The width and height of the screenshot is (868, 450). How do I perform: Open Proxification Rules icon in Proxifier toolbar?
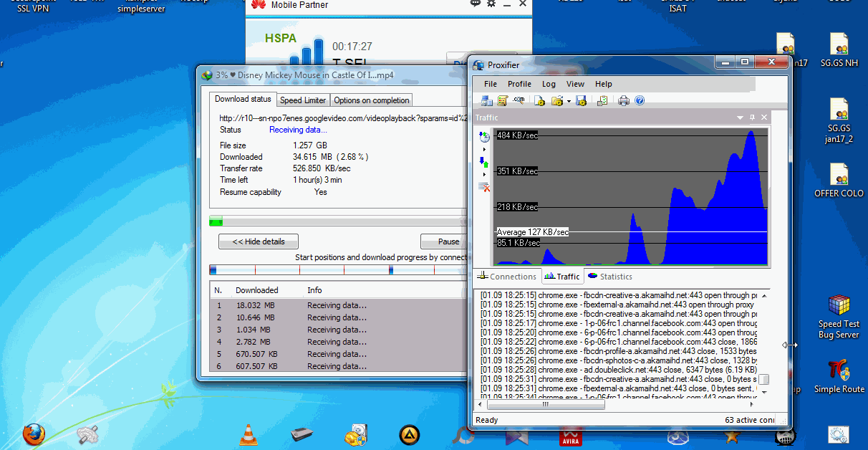(x=503, y=101)
